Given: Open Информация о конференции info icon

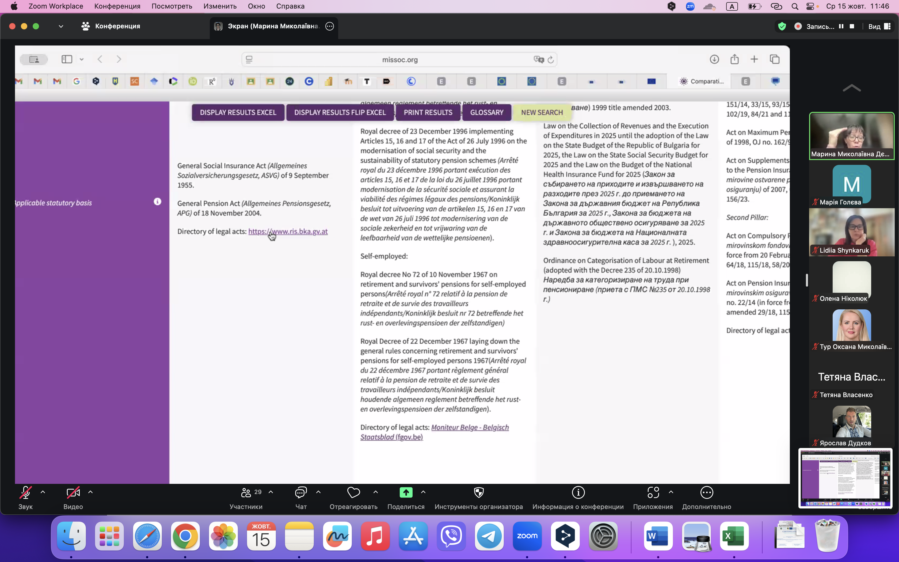Looking at the screenshot, I should [578, 493].
